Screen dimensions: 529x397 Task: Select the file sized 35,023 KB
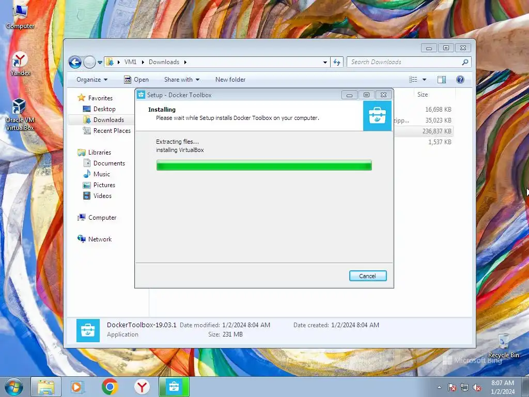coord(438,120)
